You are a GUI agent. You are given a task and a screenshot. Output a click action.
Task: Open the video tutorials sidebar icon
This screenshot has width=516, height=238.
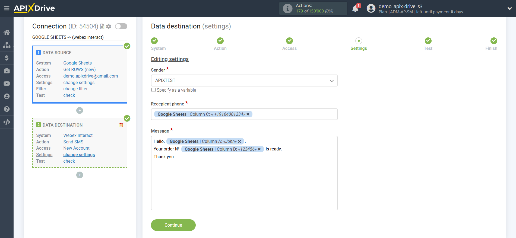[7, 83]
